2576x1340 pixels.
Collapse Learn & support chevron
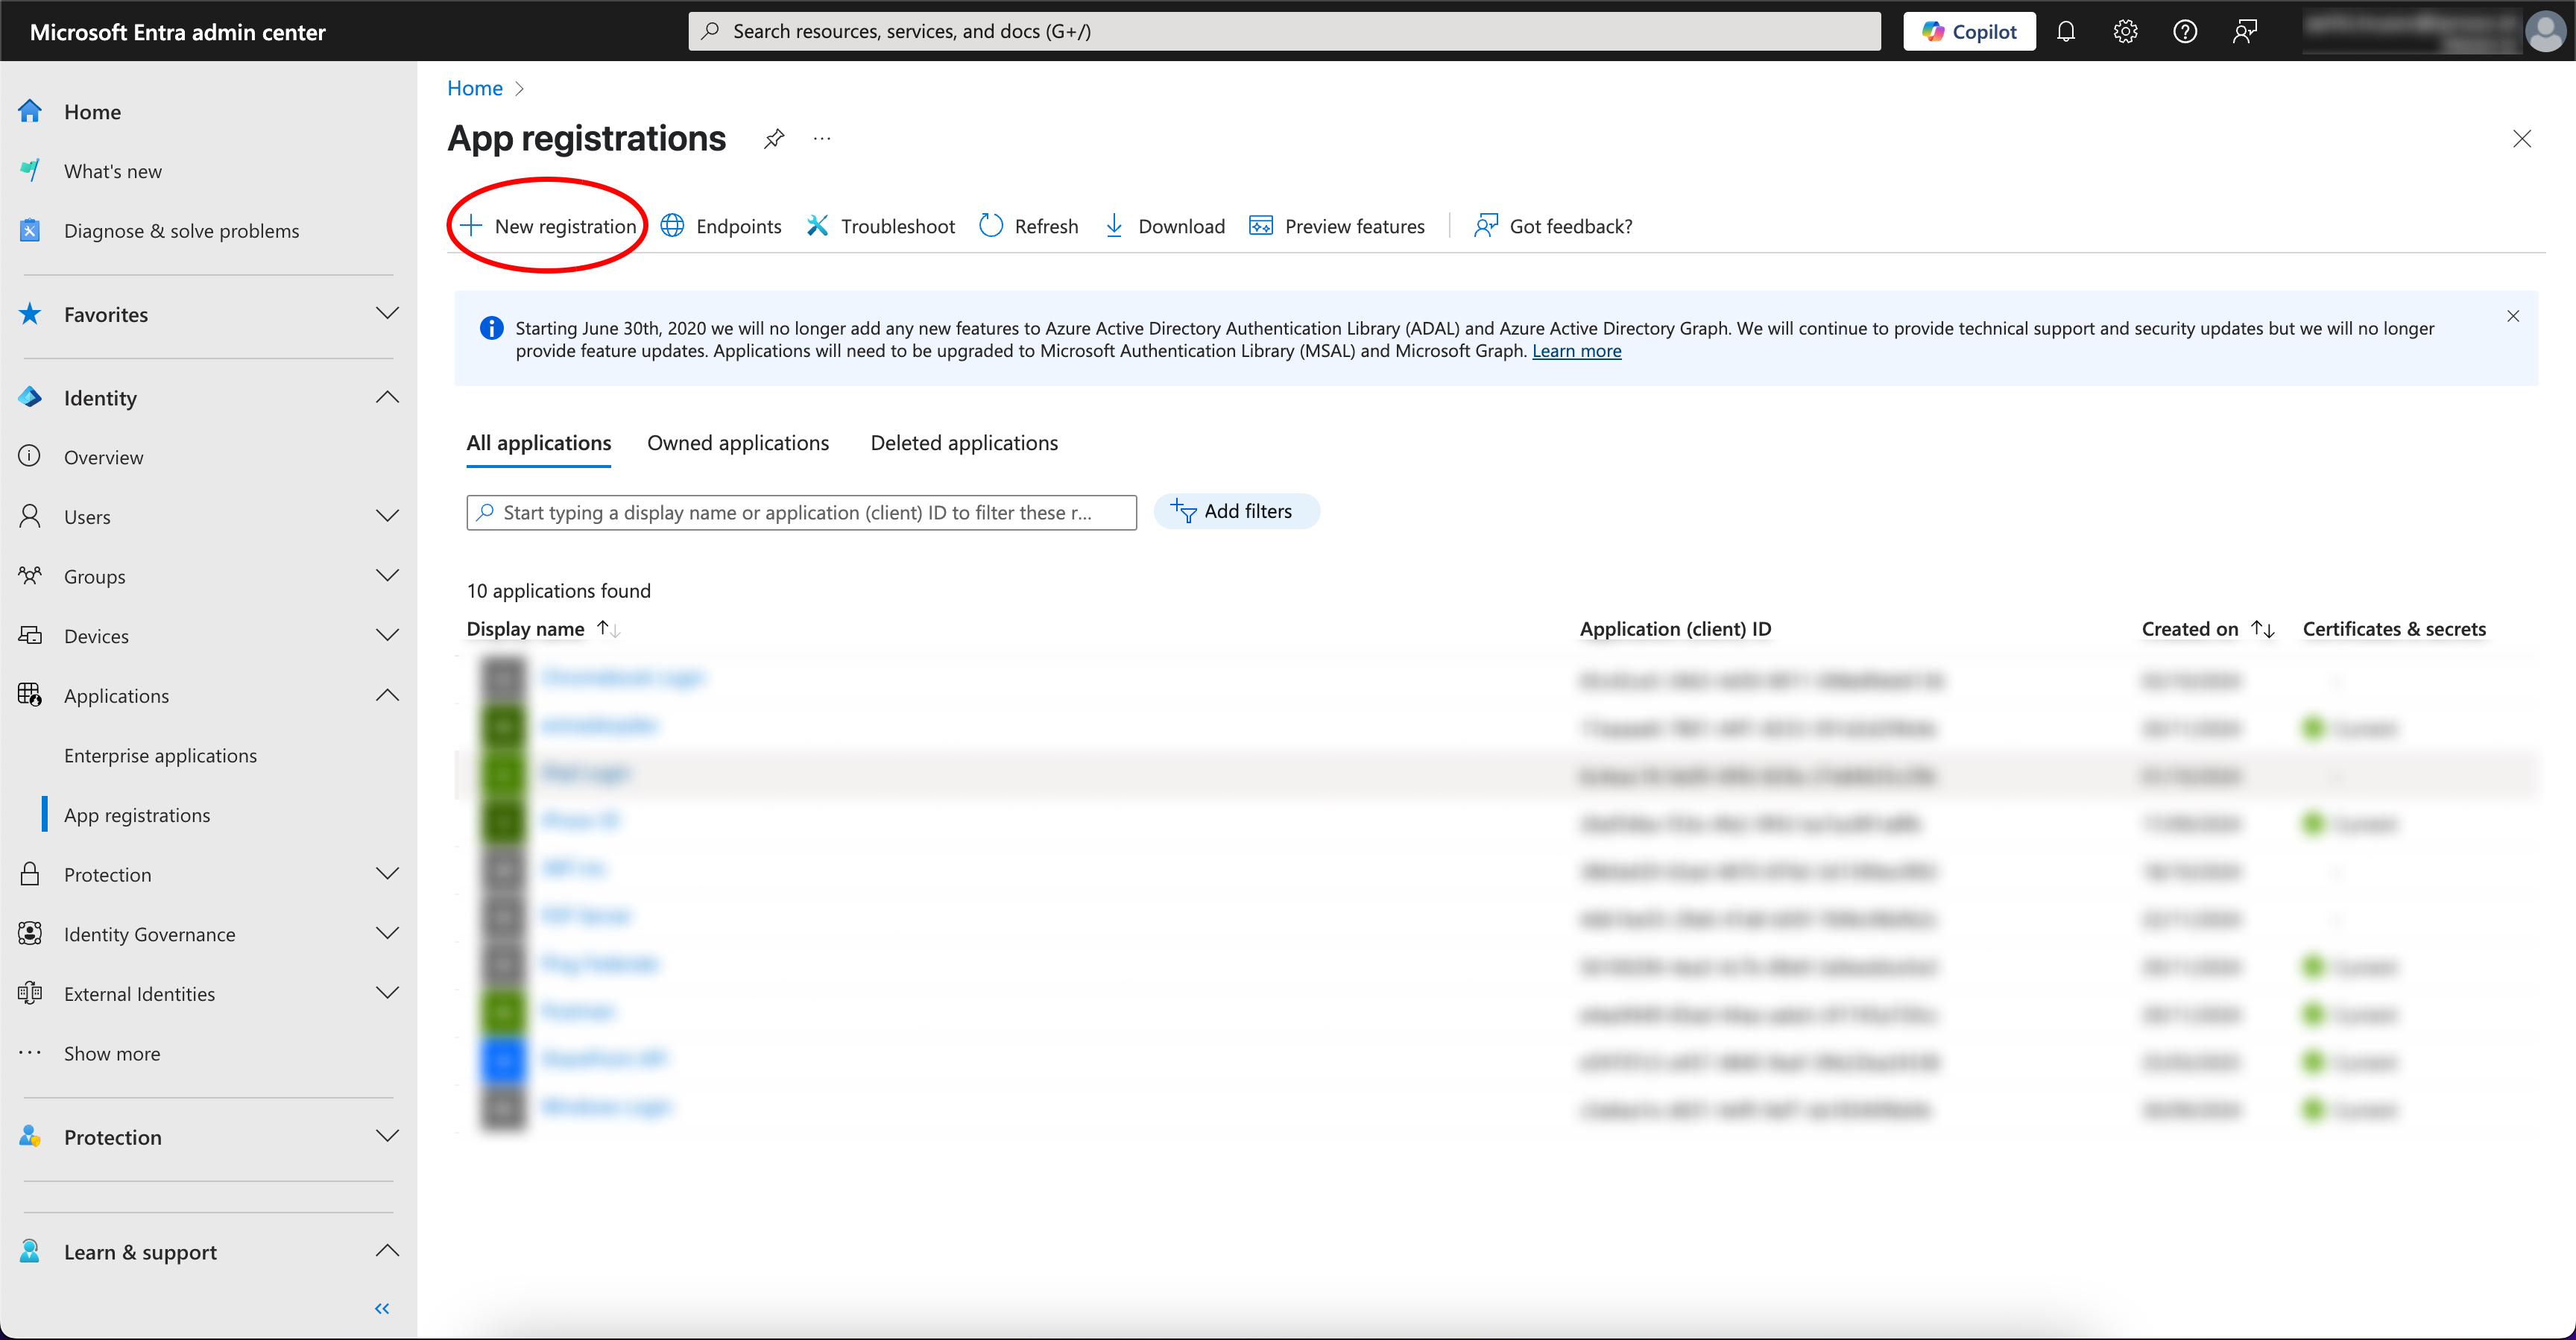387,1252
